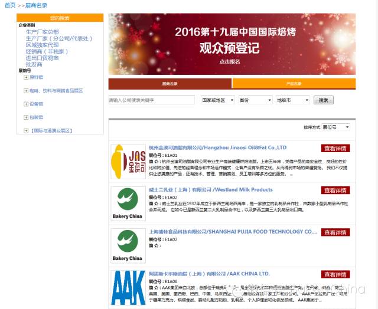Open the 国家或地区 dropdown
This screenshot has width=378, height=309.
(x=218, y=100)
